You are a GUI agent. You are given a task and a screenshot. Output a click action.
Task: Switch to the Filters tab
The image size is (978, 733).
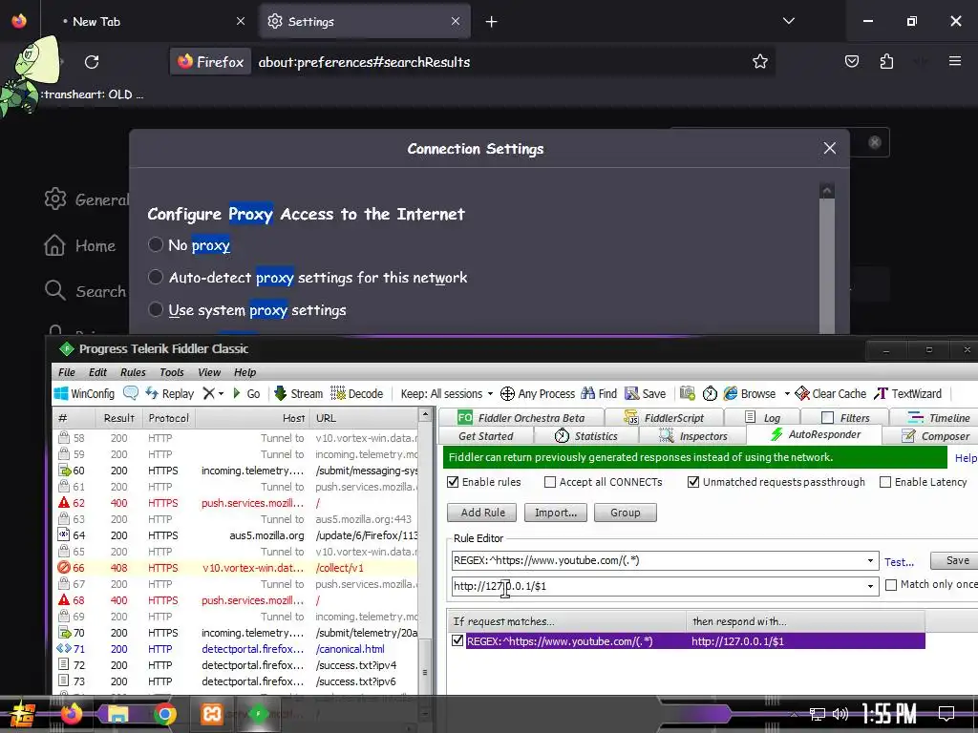(x=845, y=418)
